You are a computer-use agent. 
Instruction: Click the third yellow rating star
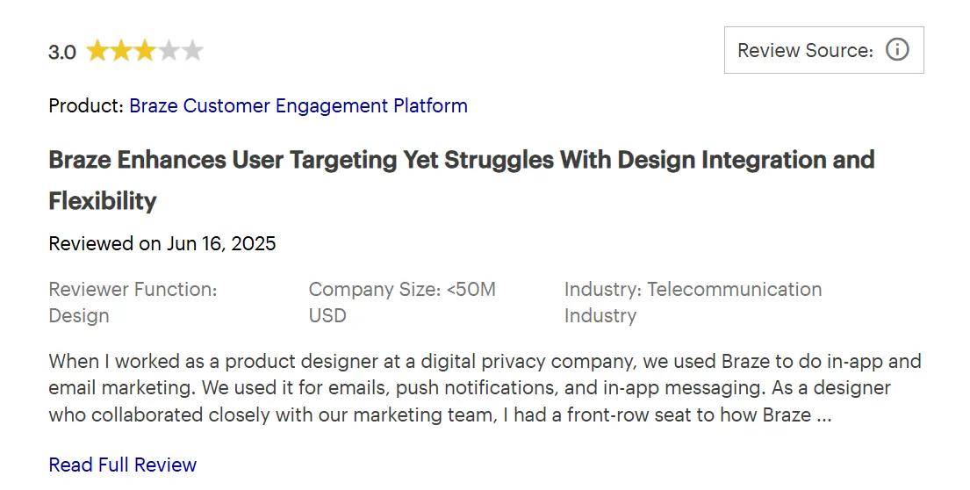pos(144,51)
